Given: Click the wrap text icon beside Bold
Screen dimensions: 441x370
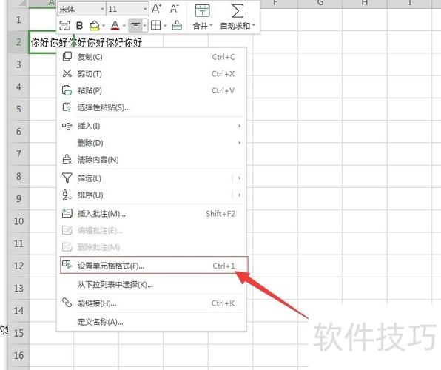Looking at the screenshot, I should tap(64, 26).
